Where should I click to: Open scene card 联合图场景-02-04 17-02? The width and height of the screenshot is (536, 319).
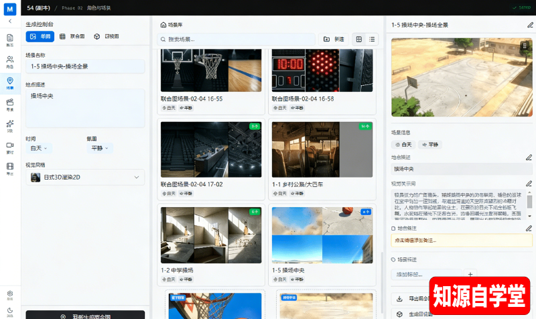[x=211, y=159]
